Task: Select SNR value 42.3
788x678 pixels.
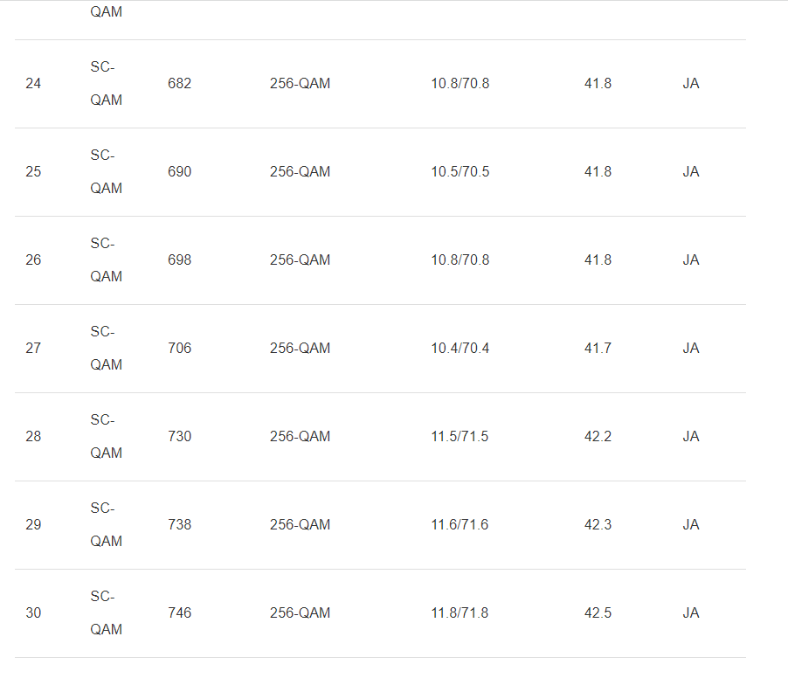Action: click(x=598, y=525)
